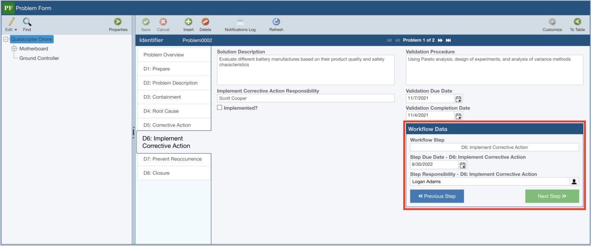Open the Validation Due Date calendar picker
The height and width of the screenshot is (246, 591).
(458, 98)
